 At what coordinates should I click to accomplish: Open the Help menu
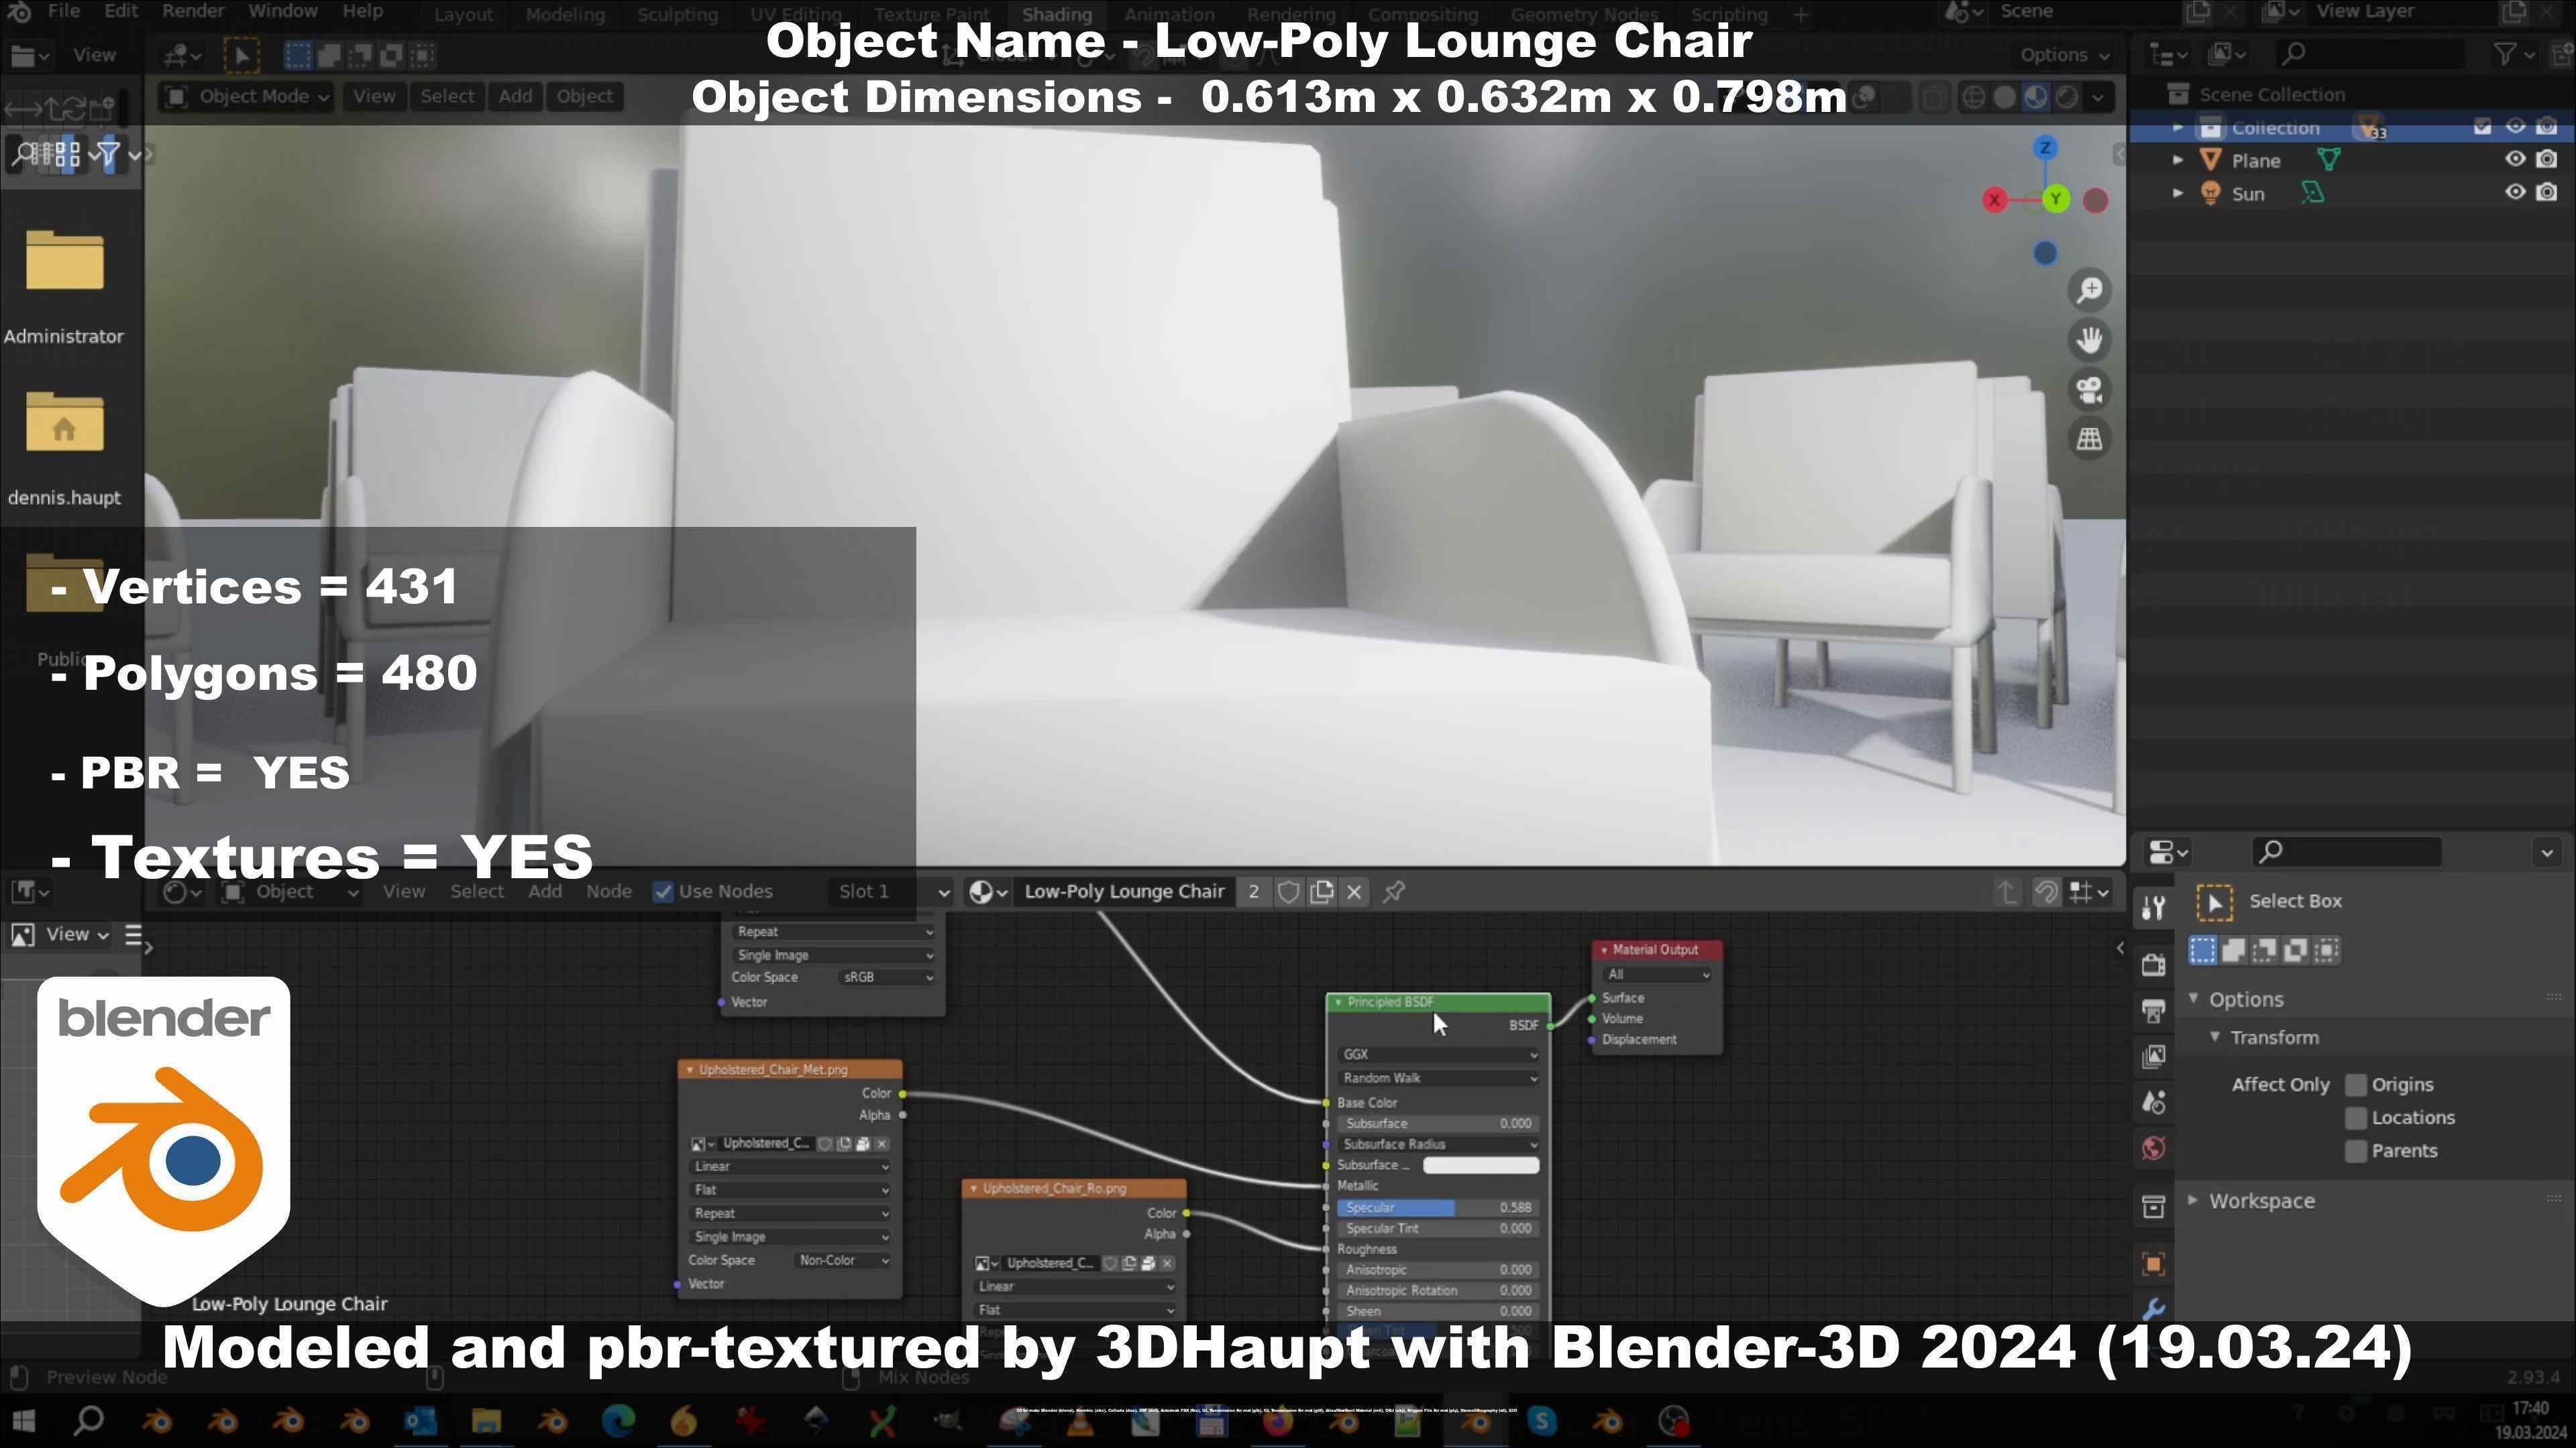[362, 12]
